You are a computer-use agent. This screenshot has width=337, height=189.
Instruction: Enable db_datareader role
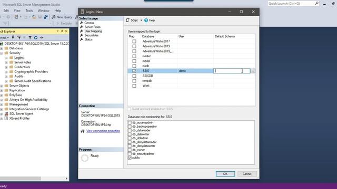click(x=130, y=130)
